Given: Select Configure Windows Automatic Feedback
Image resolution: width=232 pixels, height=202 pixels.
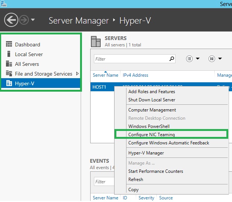Looking at the screenshot, I should coord(169,143).
